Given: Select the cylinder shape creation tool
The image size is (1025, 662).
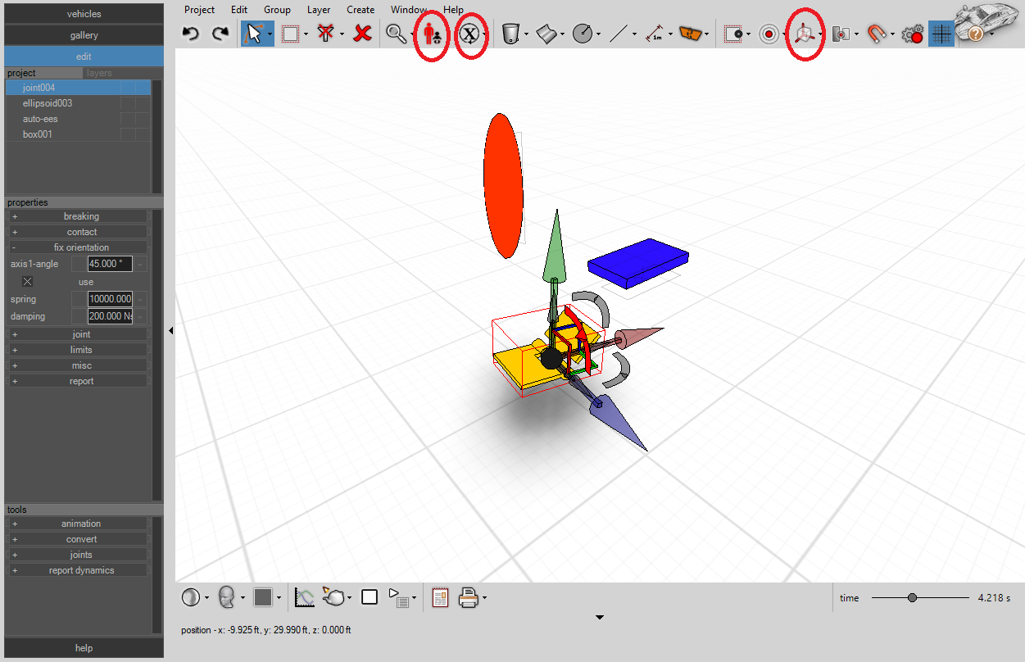Looking at the screenshot, I should coord(511,34).
